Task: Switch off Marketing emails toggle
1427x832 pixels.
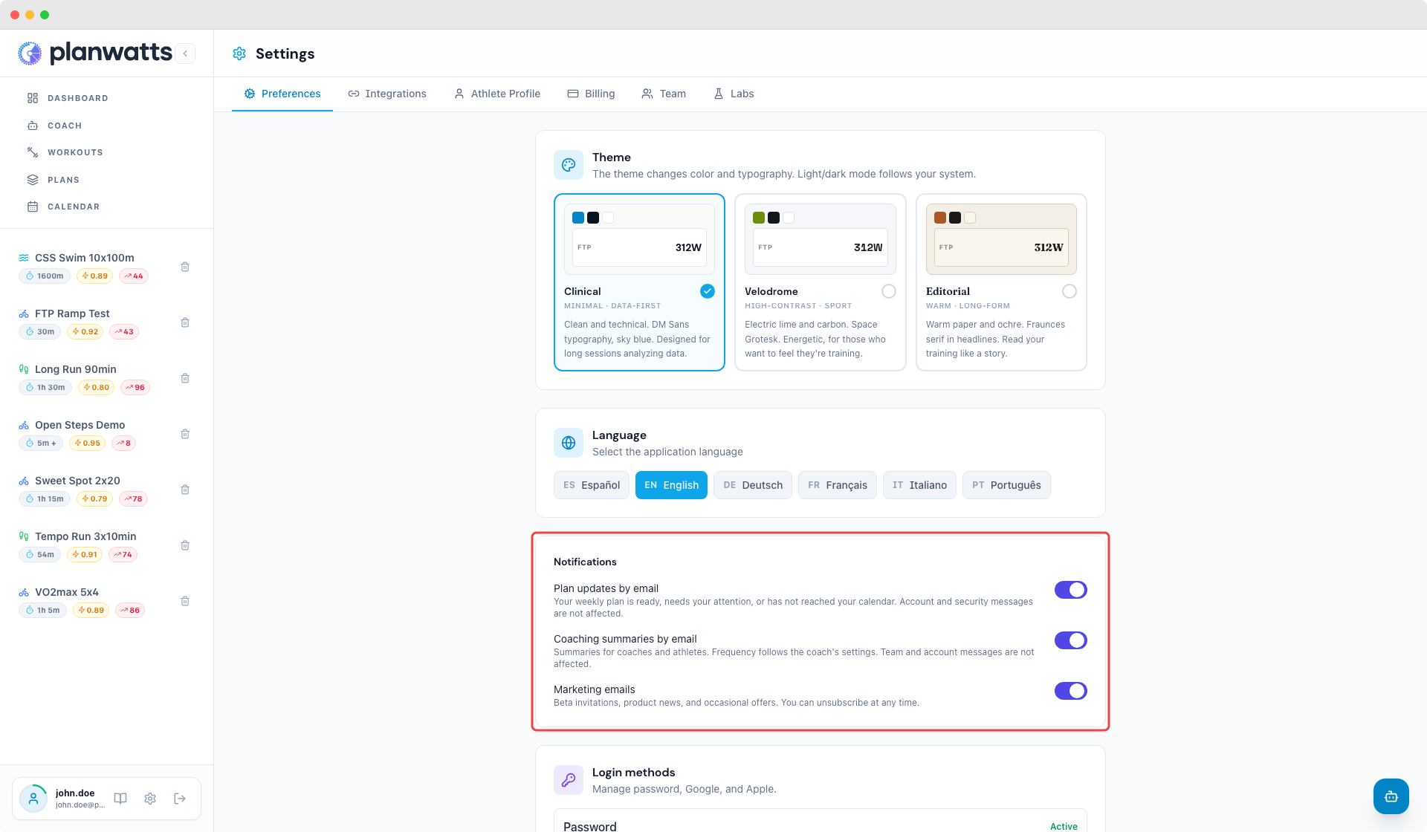Action: tap(1071, 691)
